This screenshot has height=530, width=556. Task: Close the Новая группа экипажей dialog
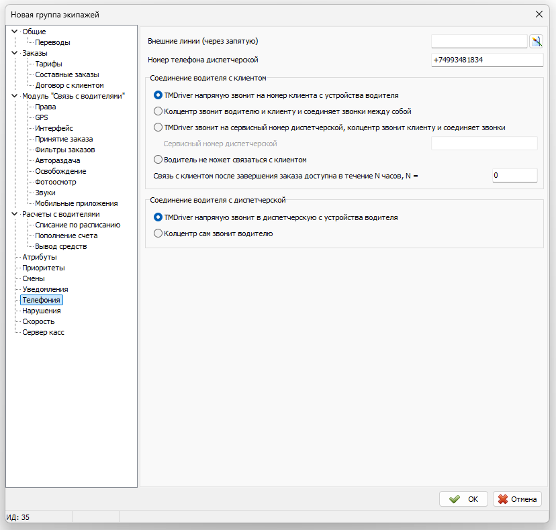point(539,14)
